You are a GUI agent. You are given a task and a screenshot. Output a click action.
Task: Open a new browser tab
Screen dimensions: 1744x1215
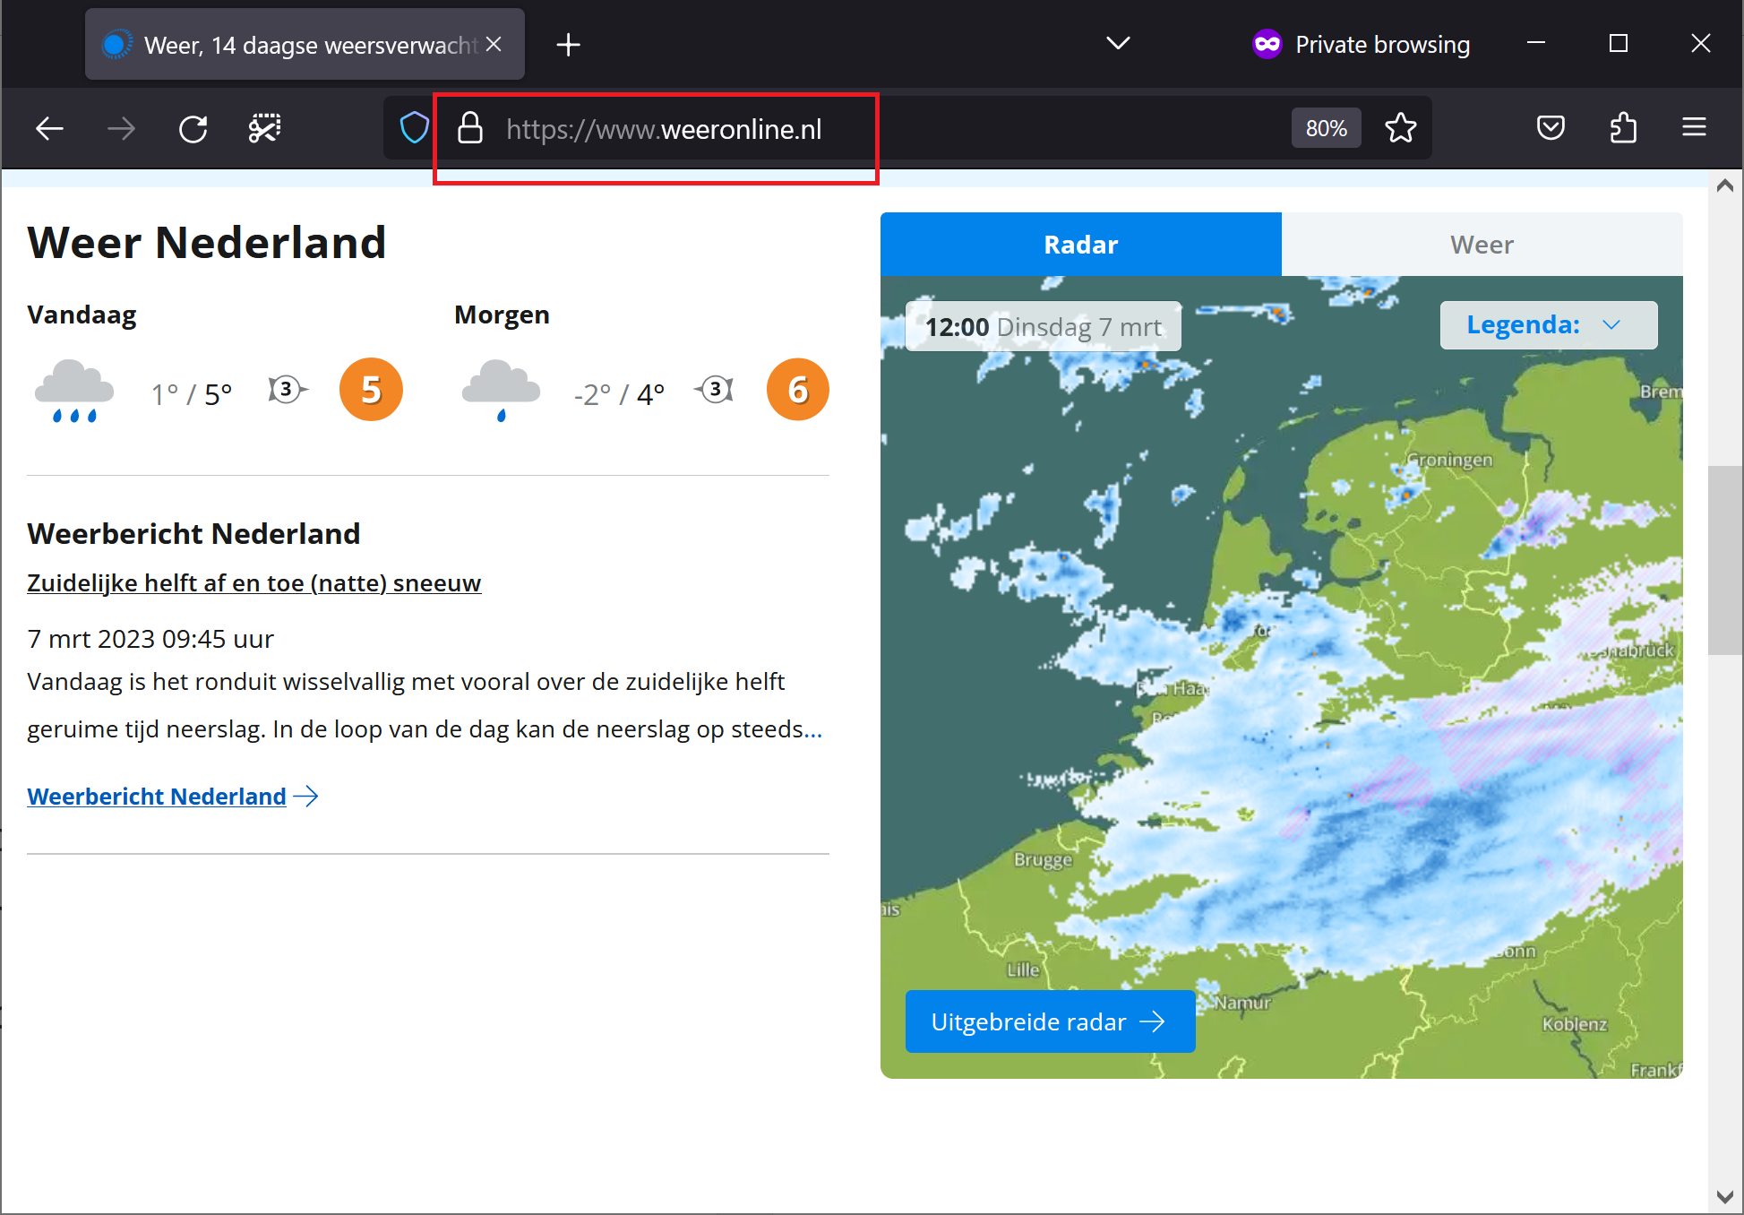point(568,44)
